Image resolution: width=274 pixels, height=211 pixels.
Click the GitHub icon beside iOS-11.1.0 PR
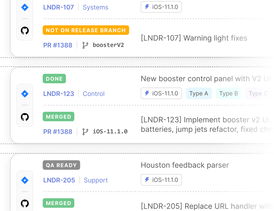point(25,117)
